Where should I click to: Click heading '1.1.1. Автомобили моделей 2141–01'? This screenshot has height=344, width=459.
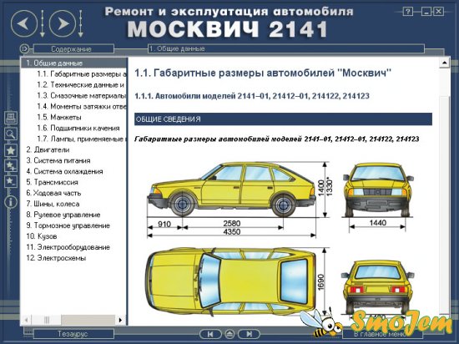click(252, 96)
